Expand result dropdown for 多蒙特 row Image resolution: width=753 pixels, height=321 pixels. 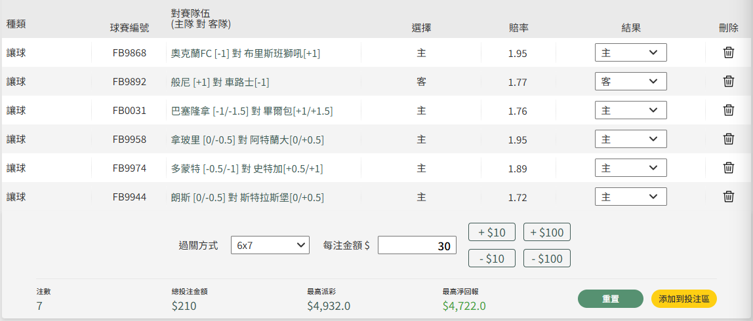pos(630,168)
